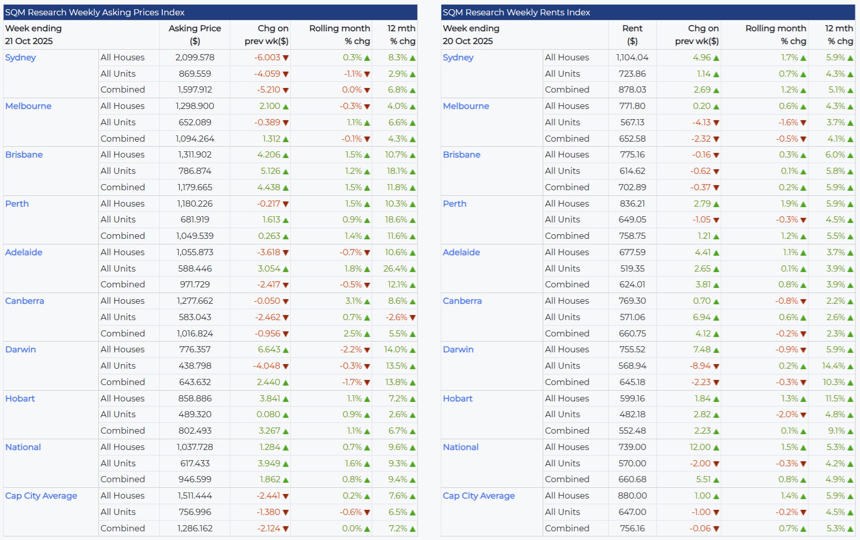The image size is (860, 540).
Task: Open the Canberra link in Weekly Rents table
Action: pos(462,301)
